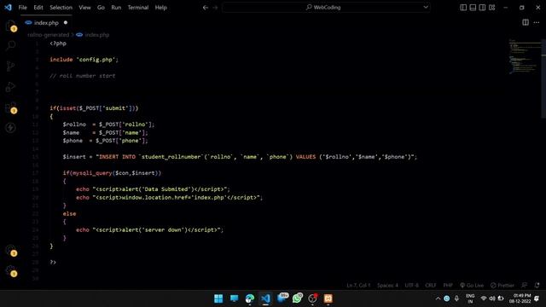Viewport: 546px width, 307px height.
Task: Toggle the primary side bar
Action: [x=463, y=8]
